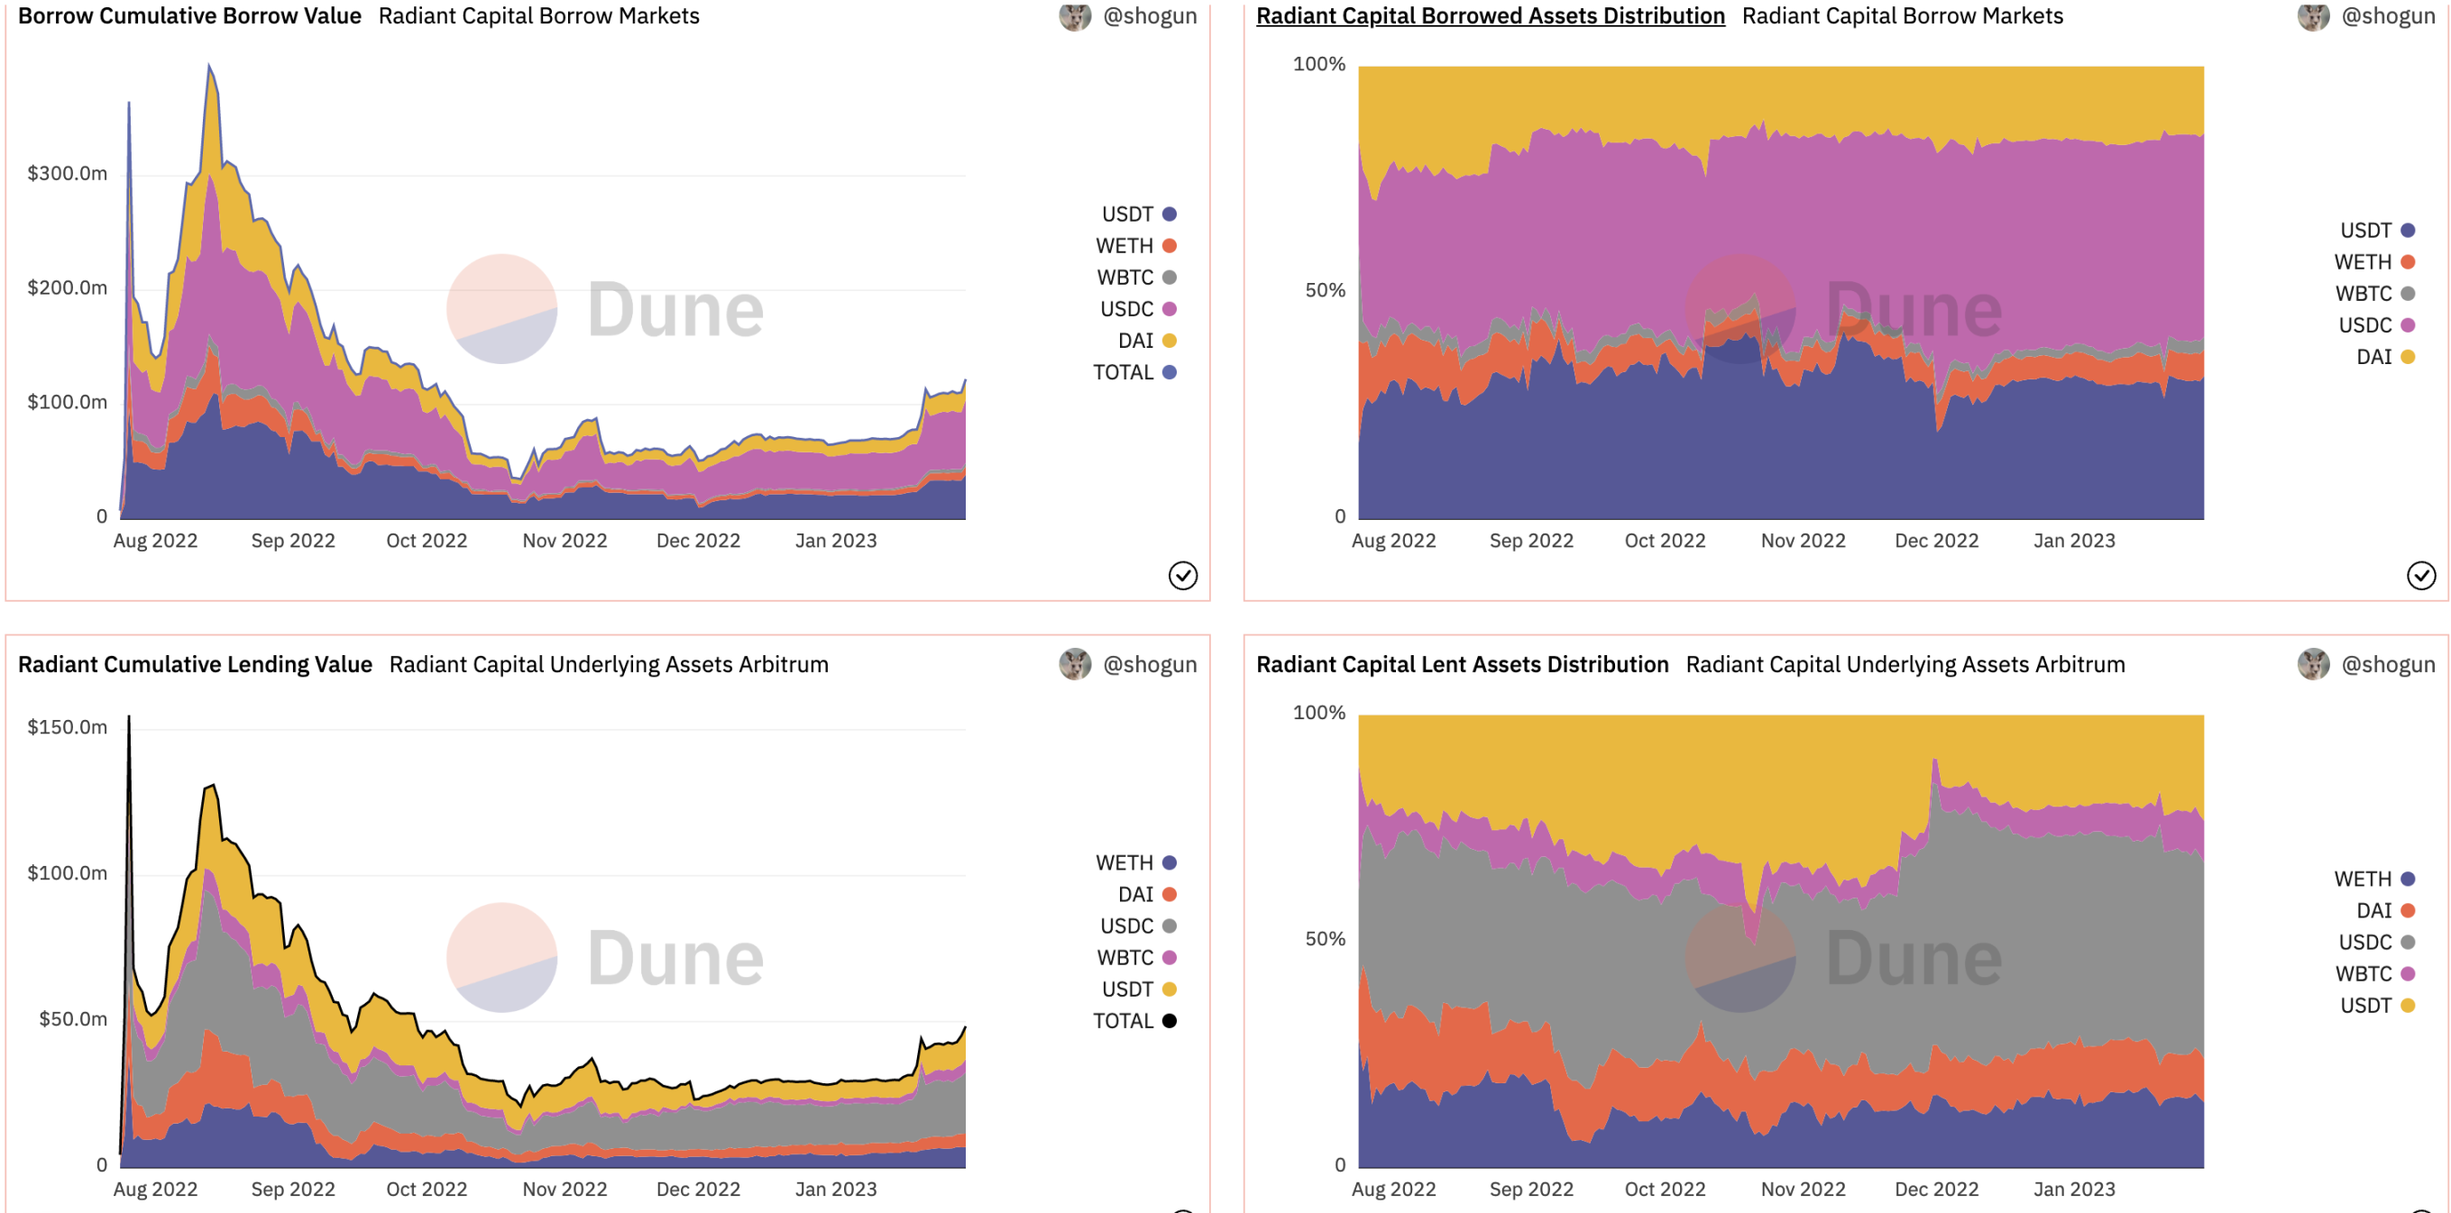Toggle WBTC series in Cumulative Borrow Value legend
Viewport: 2451px width, 1213px height.
pyautogui.click(x=1136, y=278)
